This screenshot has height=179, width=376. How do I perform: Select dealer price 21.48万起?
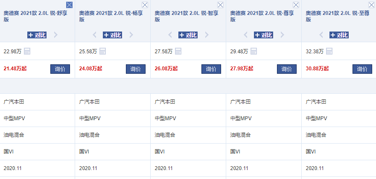coord(15,69)
